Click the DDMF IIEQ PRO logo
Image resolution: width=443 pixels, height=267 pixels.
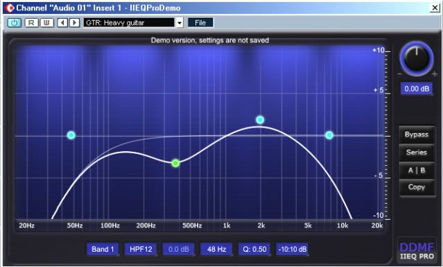pyautogui.click(x=417, y=251)
